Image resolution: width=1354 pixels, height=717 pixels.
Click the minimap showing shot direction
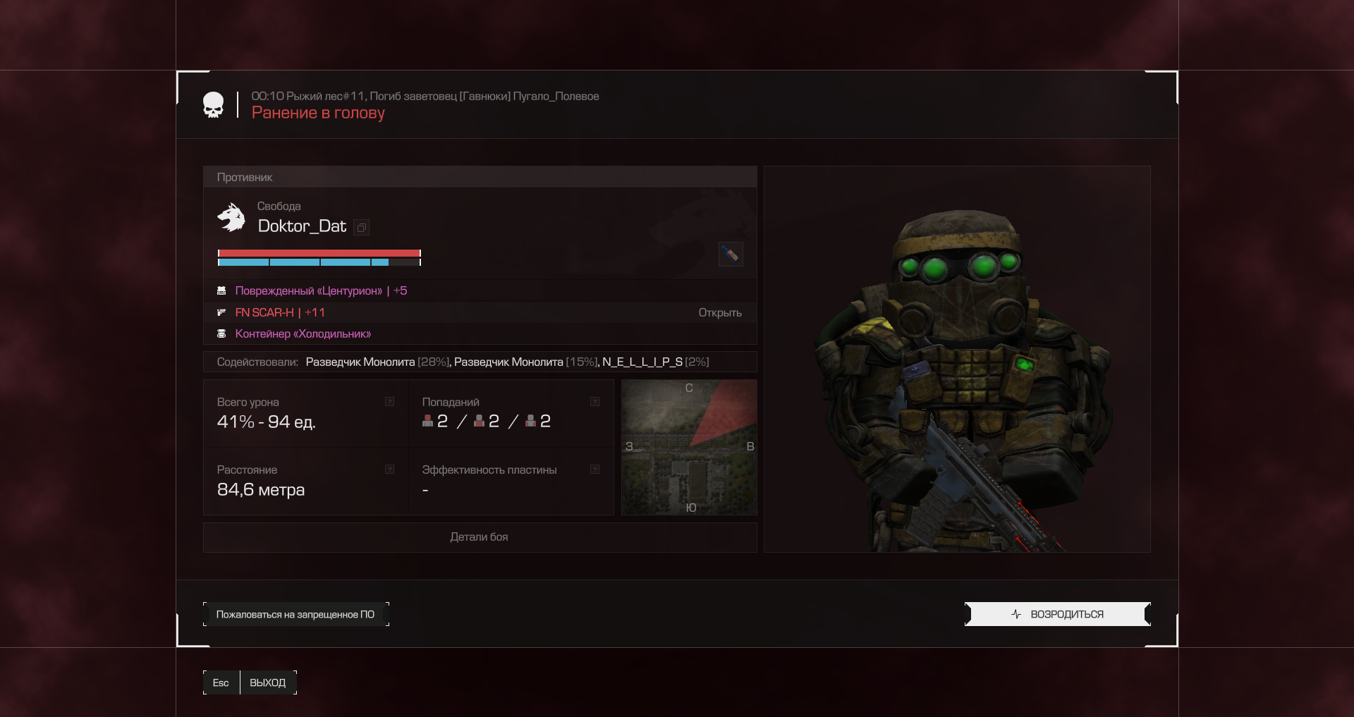tap(689, 447)
